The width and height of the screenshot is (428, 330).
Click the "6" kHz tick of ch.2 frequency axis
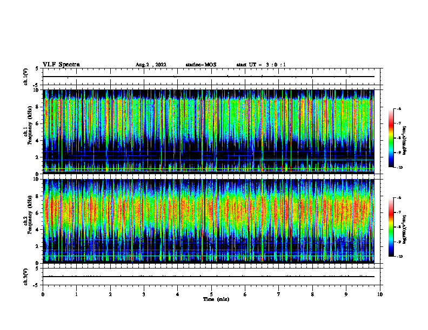click(x=37, y=213)
